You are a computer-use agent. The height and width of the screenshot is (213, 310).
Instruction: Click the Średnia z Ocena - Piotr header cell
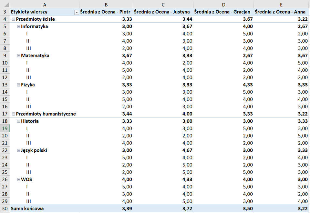click(x=106, y=12)
